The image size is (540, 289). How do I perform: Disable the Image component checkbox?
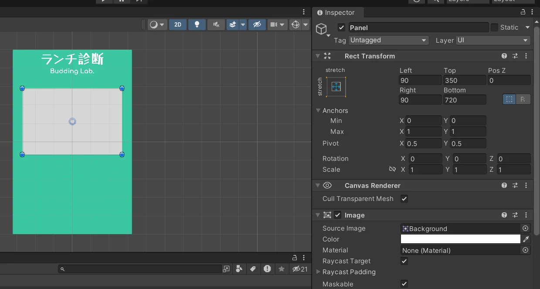(x=338, y=215)
